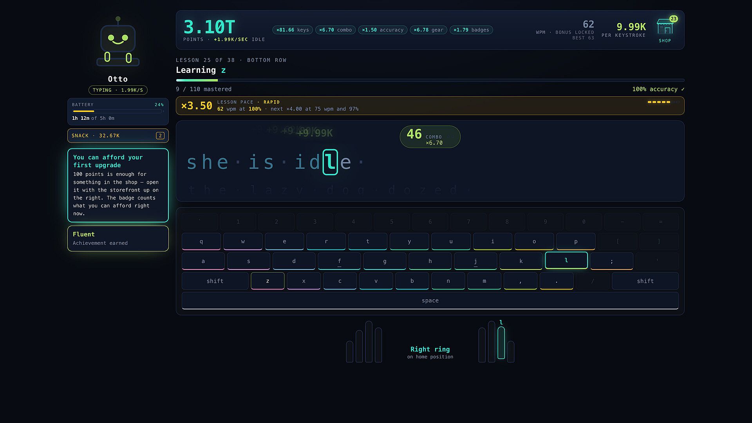This screenshot has height=423, width=752.
Task: Click the k key on the virtual keyboard
Action: point(521,261)
